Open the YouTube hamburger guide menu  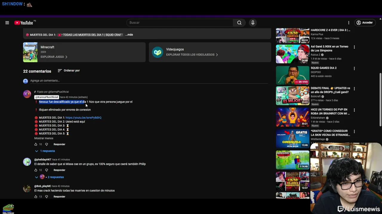[7, 23]
